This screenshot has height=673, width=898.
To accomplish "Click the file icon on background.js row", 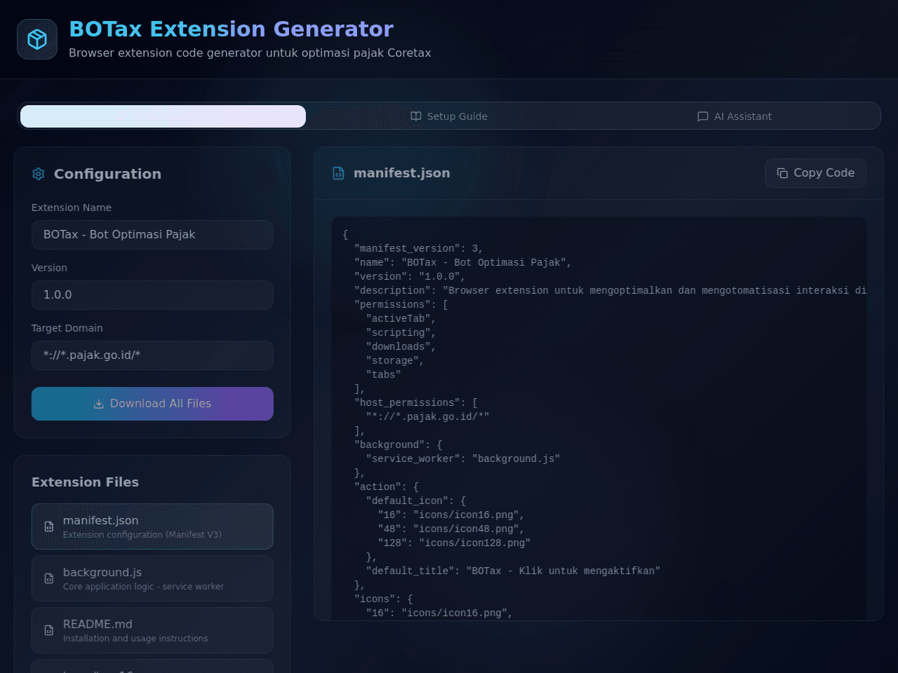I will (x=49, y=578).
